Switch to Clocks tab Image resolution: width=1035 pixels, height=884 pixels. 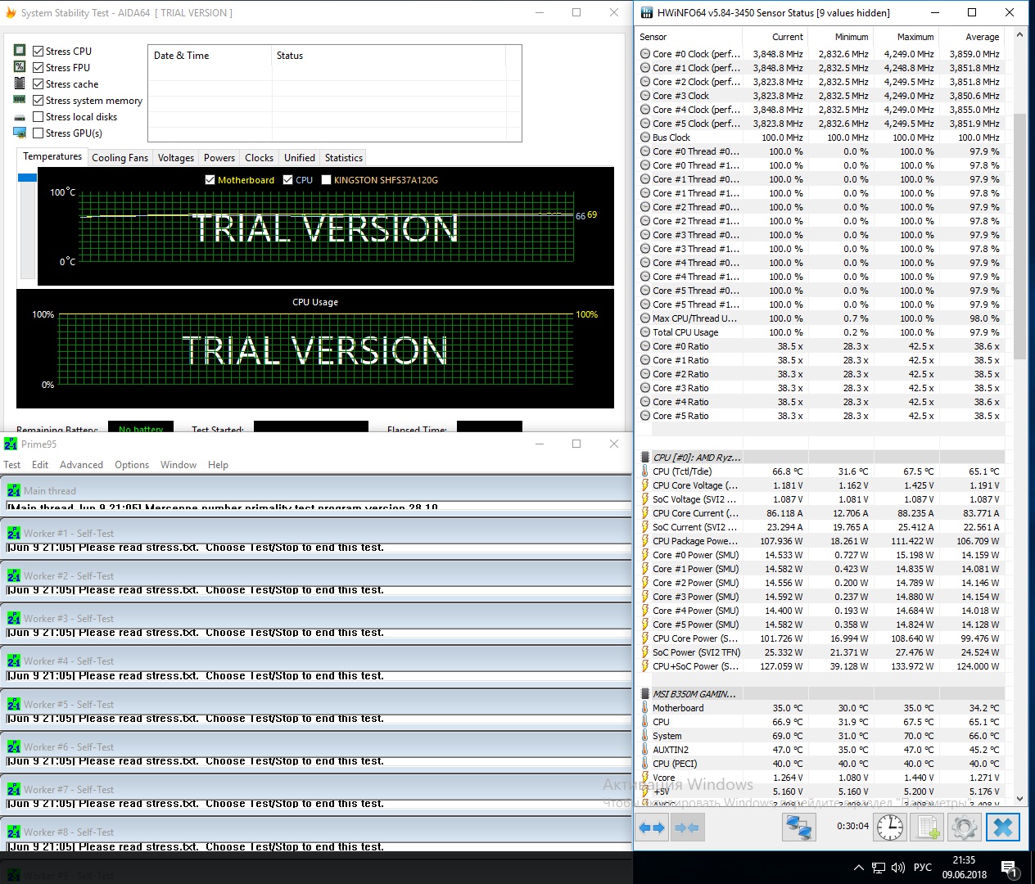coord(259,158)
